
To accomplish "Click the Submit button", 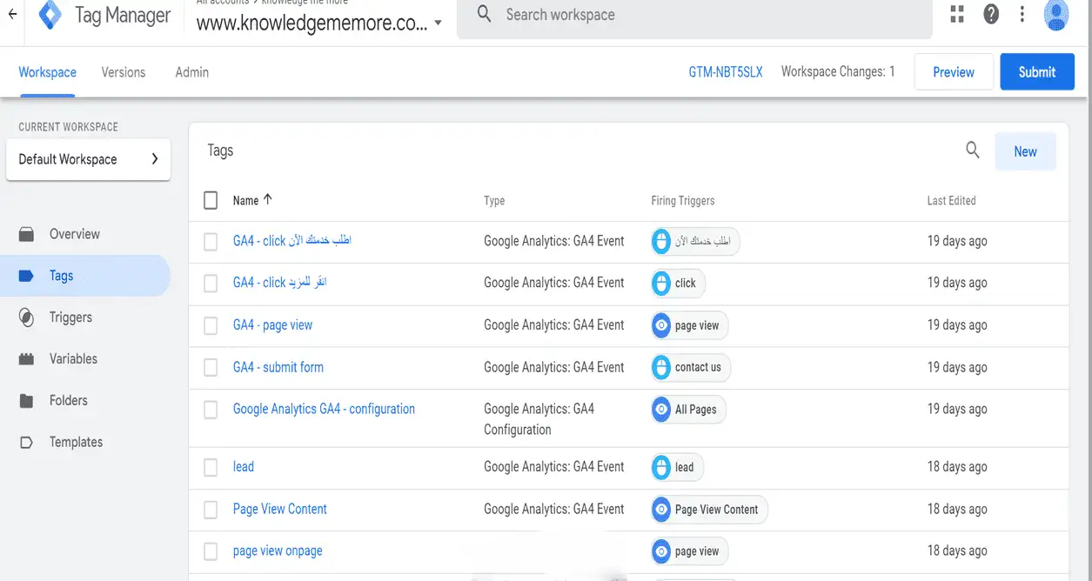I will coord(1037,72).
